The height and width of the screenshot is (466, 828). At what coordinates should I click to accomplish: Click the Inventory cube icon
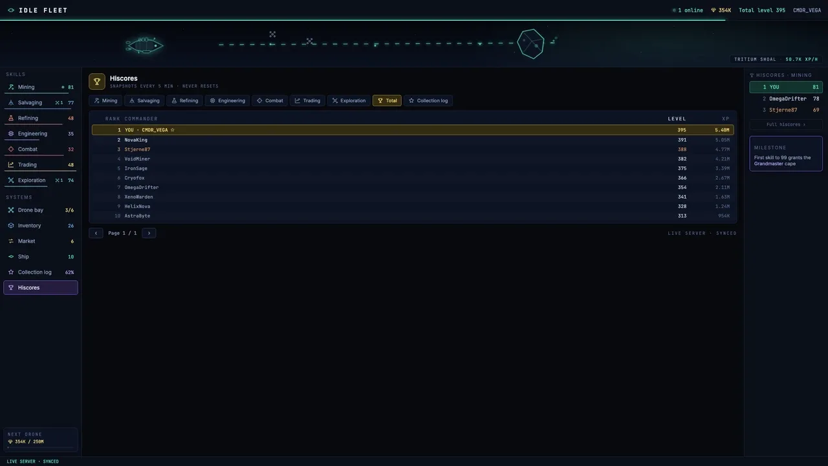point(11,226)
